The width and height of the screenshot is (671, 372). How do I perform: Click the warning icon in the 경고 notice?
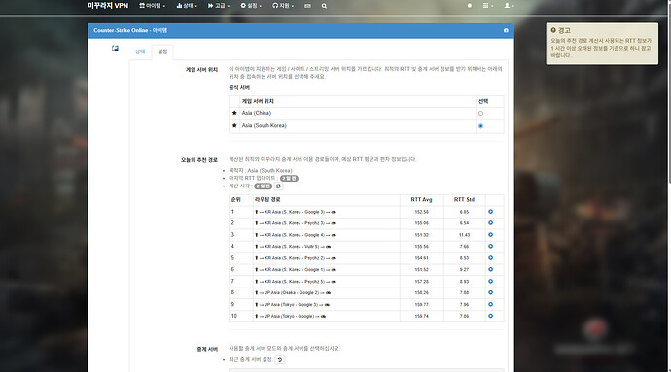pyautogui.click(x=553, y=30)
